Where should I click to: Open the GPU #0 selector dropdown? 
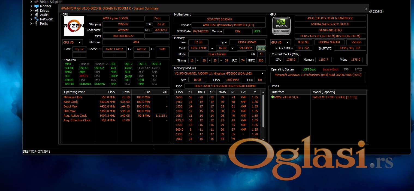tap(280, 42)
